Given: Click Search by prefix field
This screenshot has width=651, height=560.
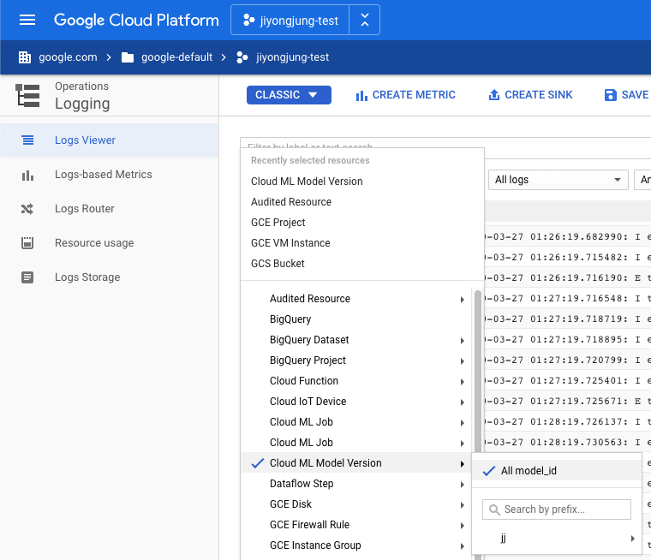Looking at the screenshot, I should point(556,509).
